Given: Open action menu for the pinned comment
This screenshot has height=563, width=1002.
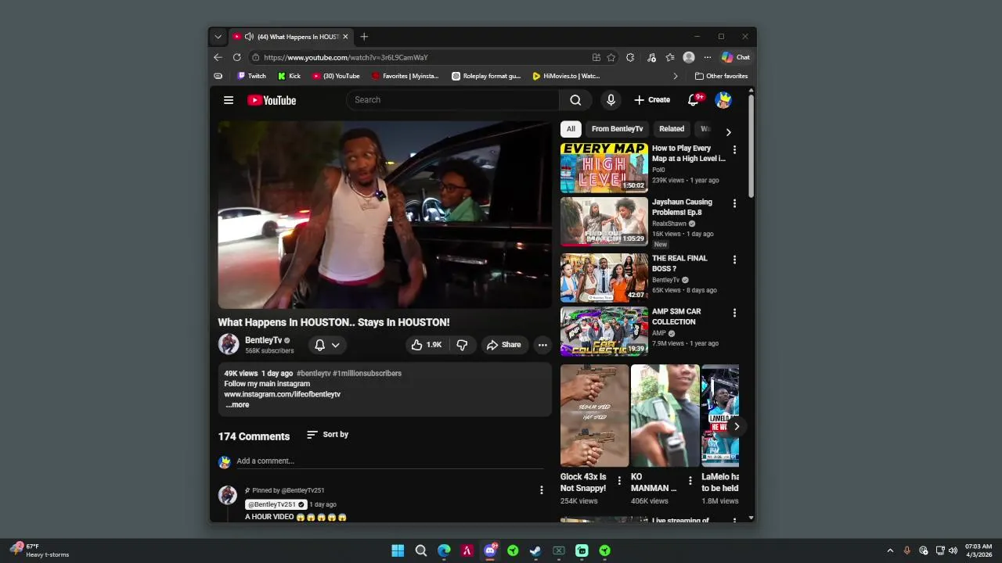Looking at the screenshot, I should pos(541,490).
